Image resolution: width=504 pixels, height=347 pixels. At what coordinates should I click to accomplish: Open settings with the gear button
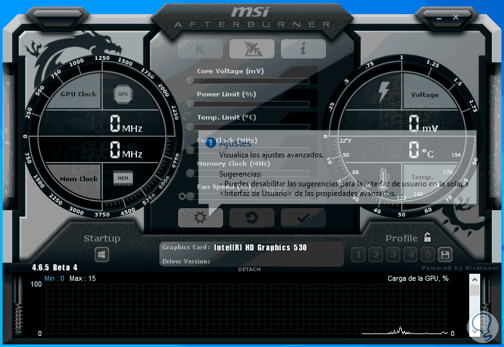(x=201, y=218)
